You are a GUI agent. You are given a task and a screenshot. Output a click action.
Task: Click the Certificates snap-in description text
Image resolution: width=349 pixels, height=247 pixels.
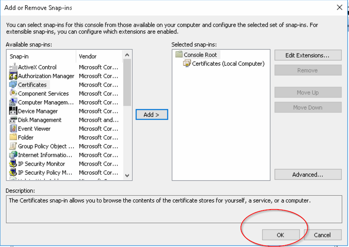[160, 201]
